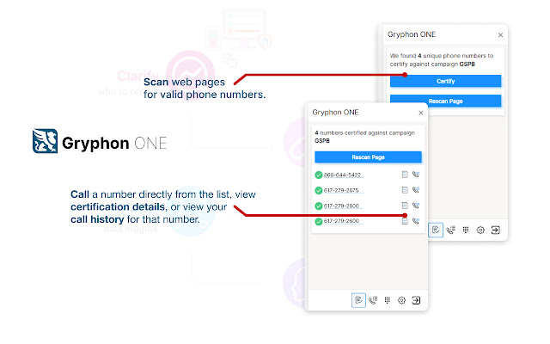The width and height of the screenshot is (550, 344).
Task: Open dialpad icon in back panel footer
Action: pyautogui.click(x=466, y=230)
